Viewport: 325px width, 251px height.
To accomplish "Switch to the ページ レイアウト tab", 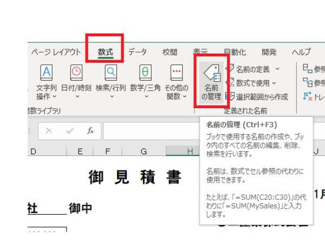I will pyautogui.click(x=56, y=52).
